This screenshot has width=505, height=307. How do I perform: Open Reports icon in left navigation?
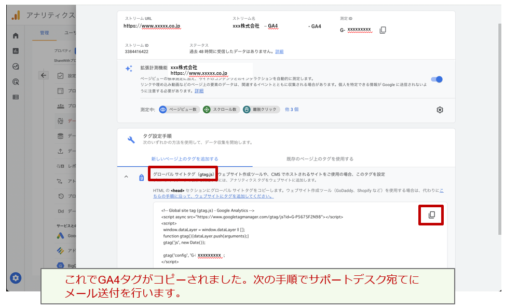[x=16, y=51]
